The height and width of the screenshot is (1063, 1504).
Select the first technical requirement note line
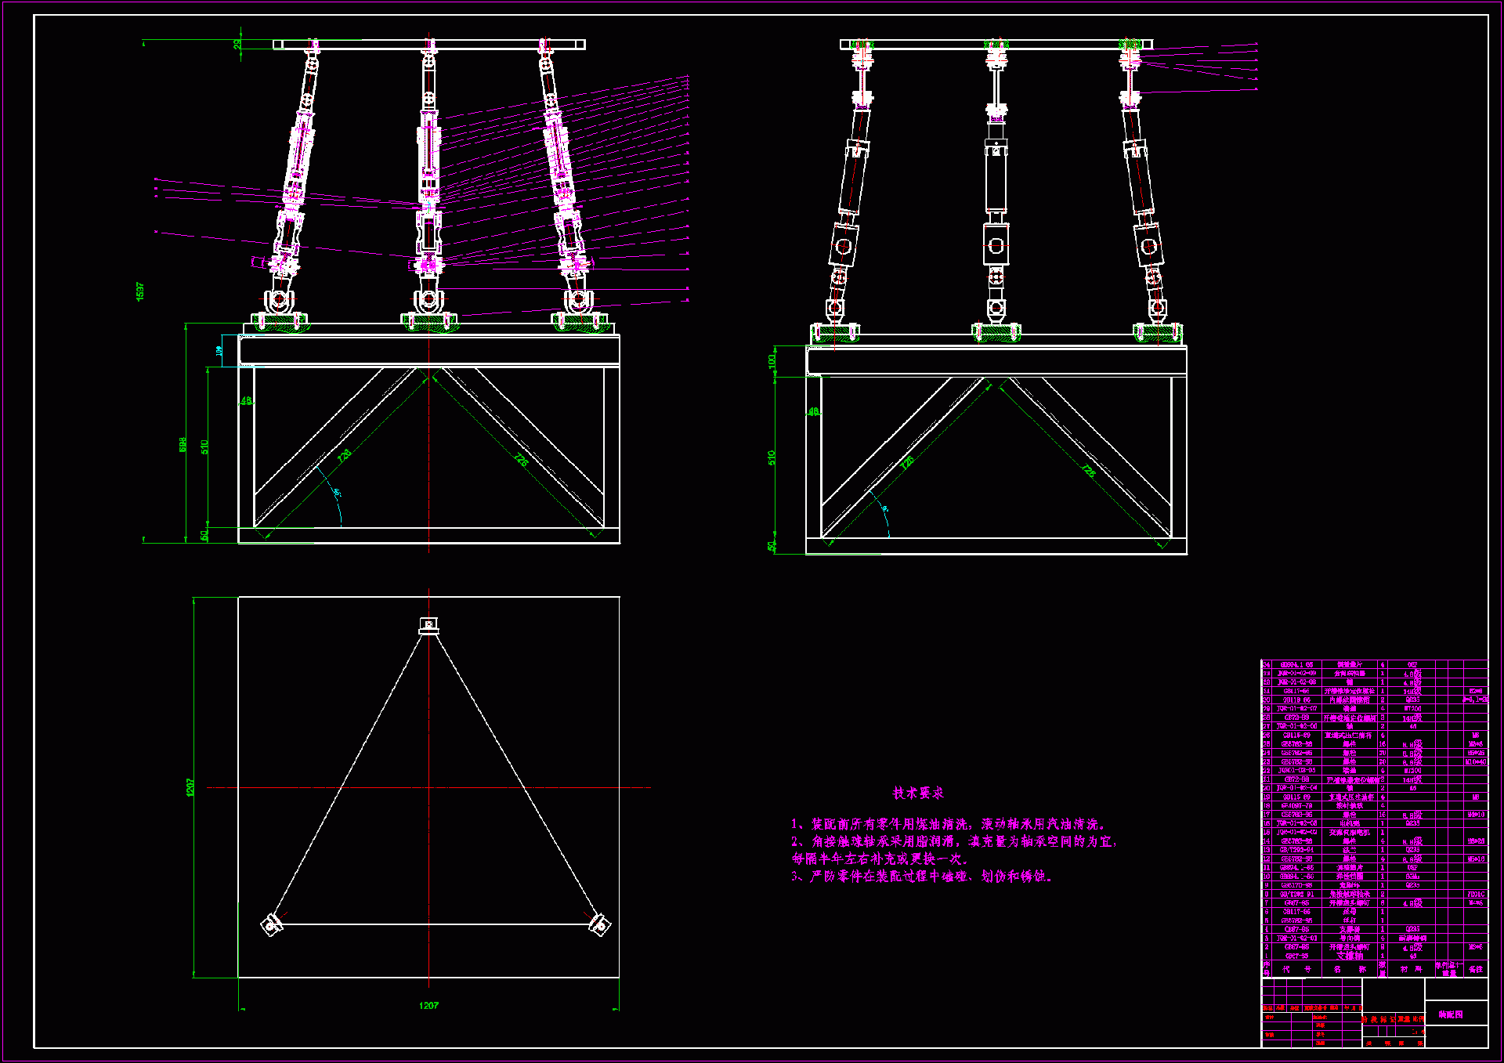(x=948, y=824)
